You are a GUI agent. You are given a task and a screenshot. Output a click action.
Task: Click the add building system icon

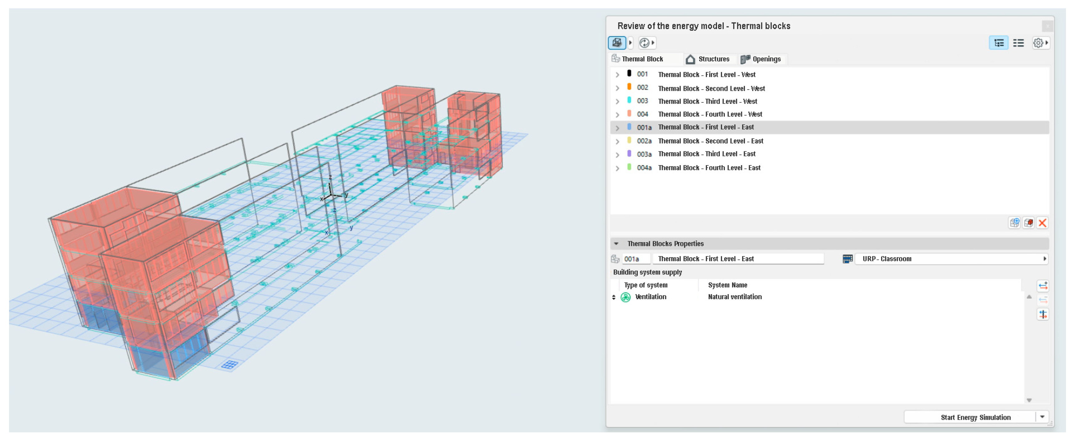(1043, 286)
